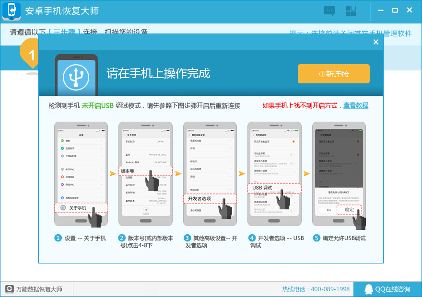The width and height of the screenshot is (422, 297).
Task: Click the app logo in the title bar
Action: pyautogui.click(x=12, y=11)
